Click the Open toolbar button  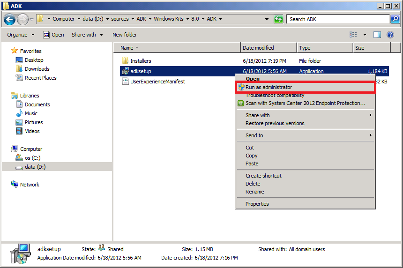[53, 35]
